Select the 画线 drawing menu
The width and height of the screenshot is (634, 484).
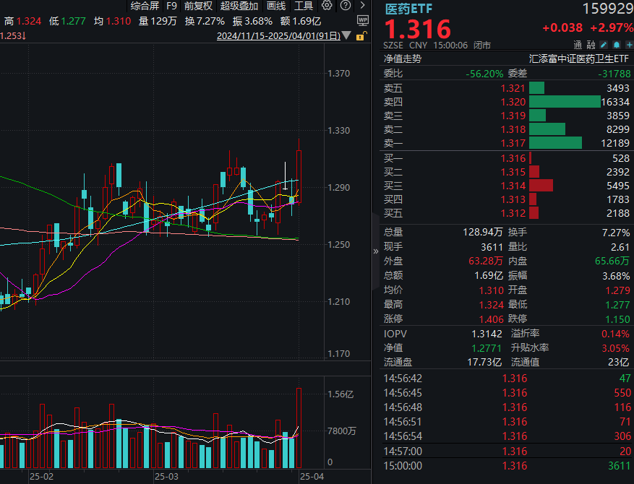[276, 6]
